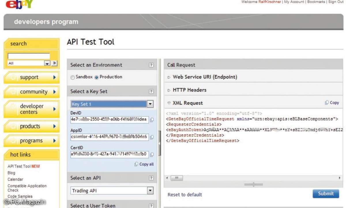This screenshot has height=208, width=346.
Task: Expand Web Service URI (Endpoint) section
Action: [x=169, y=77]
